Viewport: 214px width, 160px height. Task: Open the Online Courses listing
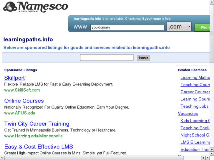point(24,101)
